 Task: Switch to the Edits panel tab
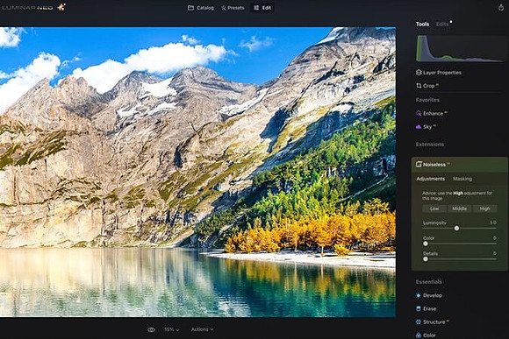(x=442, y=25)
